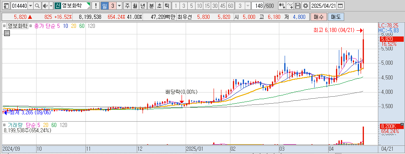Expand the daily period value dropdown
Viewport: 405px width, 154px height.
coord(120,6)
